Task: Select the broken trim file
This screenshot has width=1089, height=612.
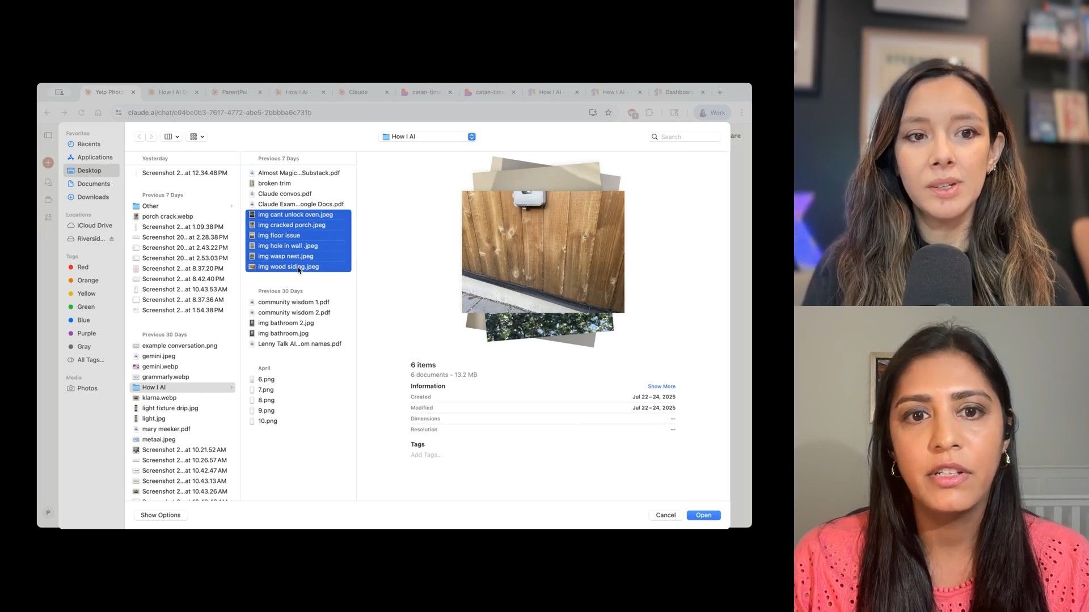Action: pos(274,183)
